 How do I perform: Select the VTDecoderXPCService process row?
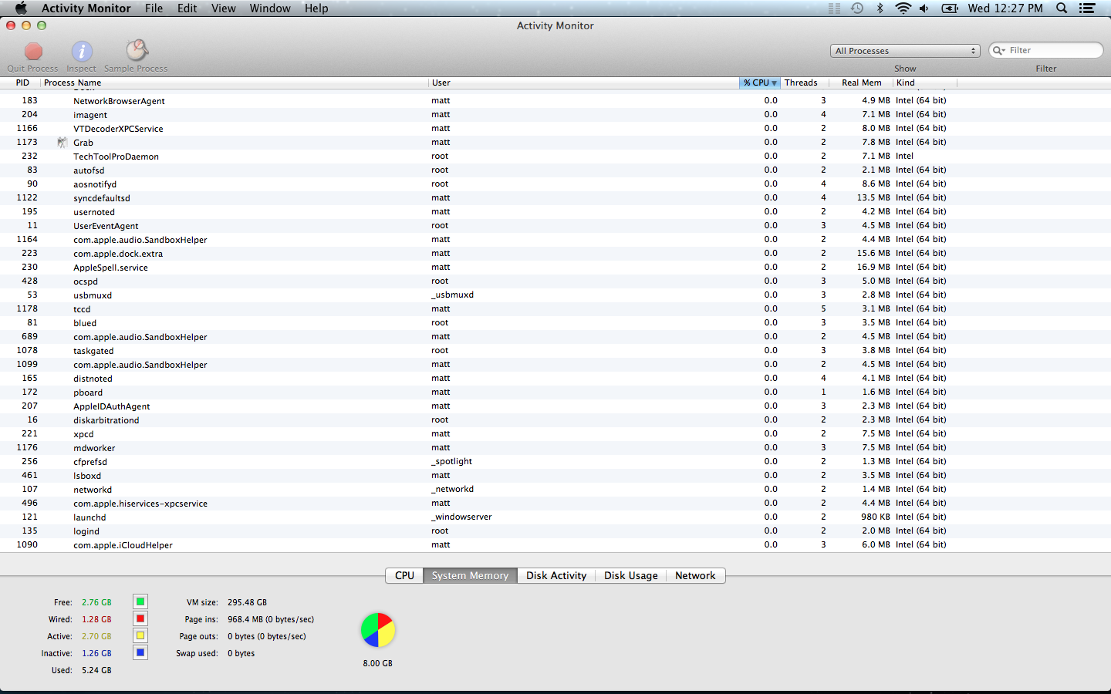click(x=555, y=129)
